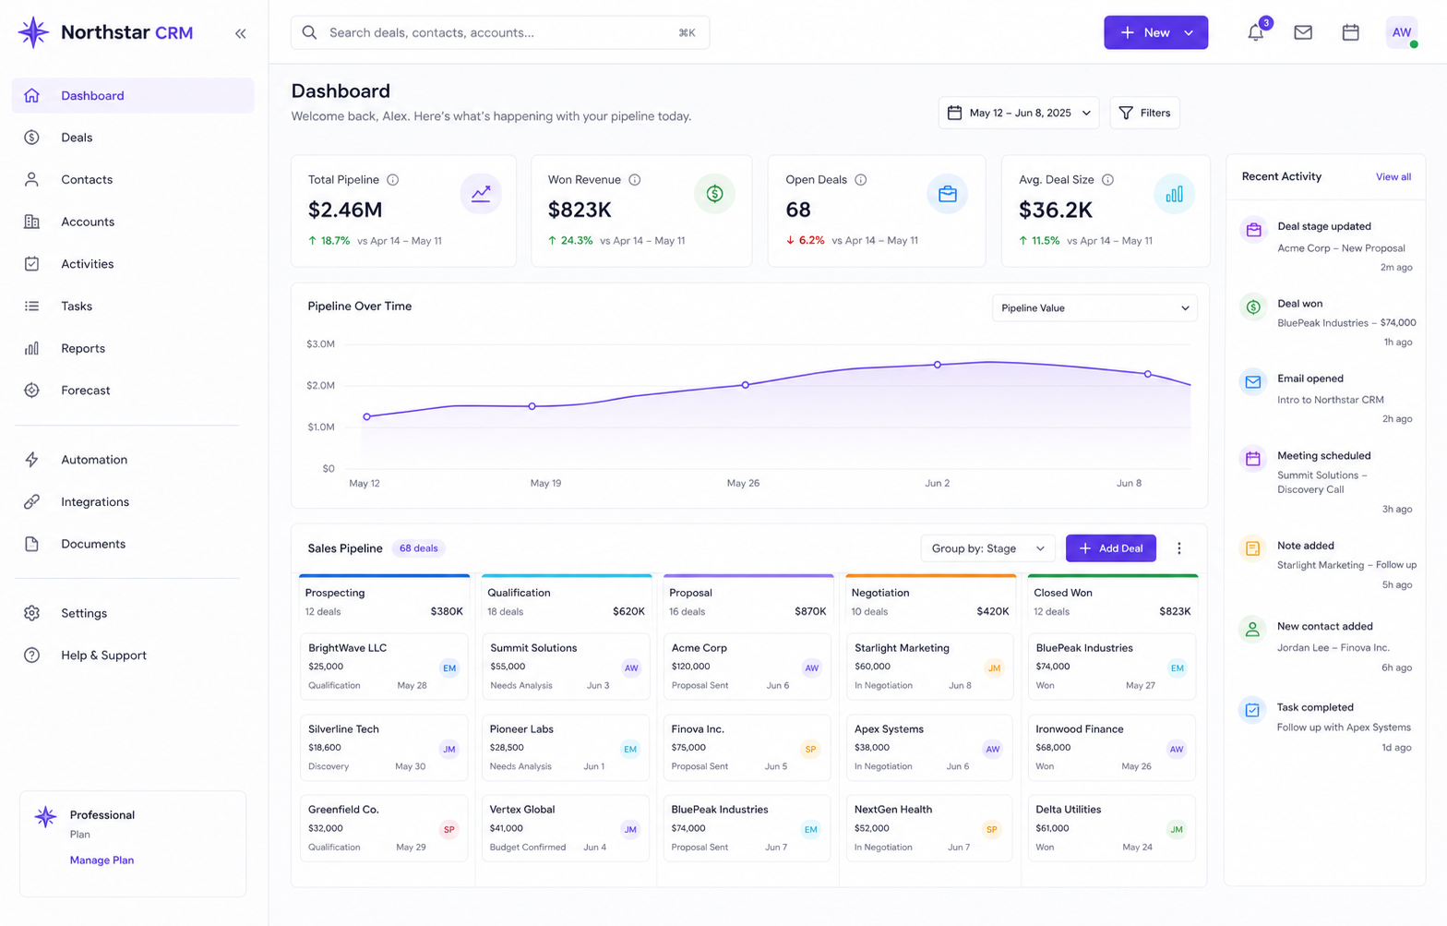Viewport: 1447px width, 926px height.
Task: Click the Meeting scheduled activity entry
Action: [1325, 482]
